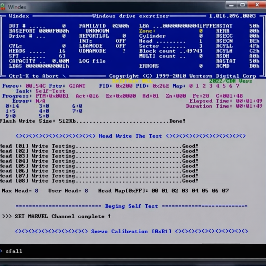Click the command line containing sfall
This screenshot has height=266, width=266.
(x=14, y=251)
